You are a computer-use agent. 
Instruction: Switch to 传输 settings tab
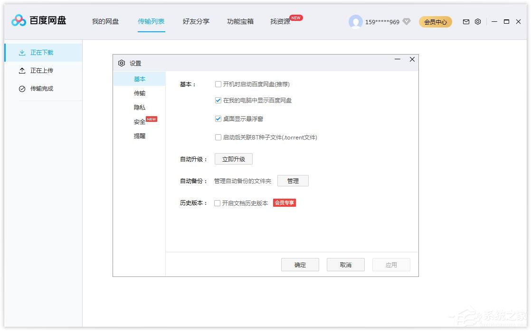[140, 93]
